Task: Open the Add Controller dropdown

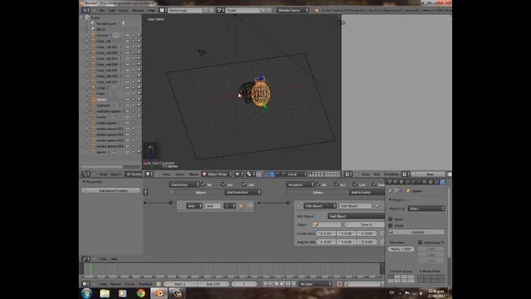Action: coord(243,192)
